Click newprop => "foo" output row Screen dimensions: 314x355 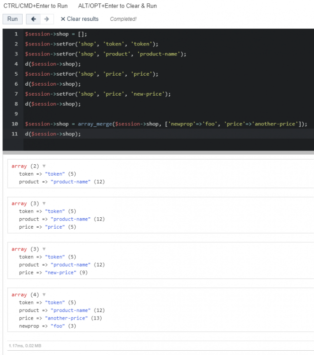[47, 326]
